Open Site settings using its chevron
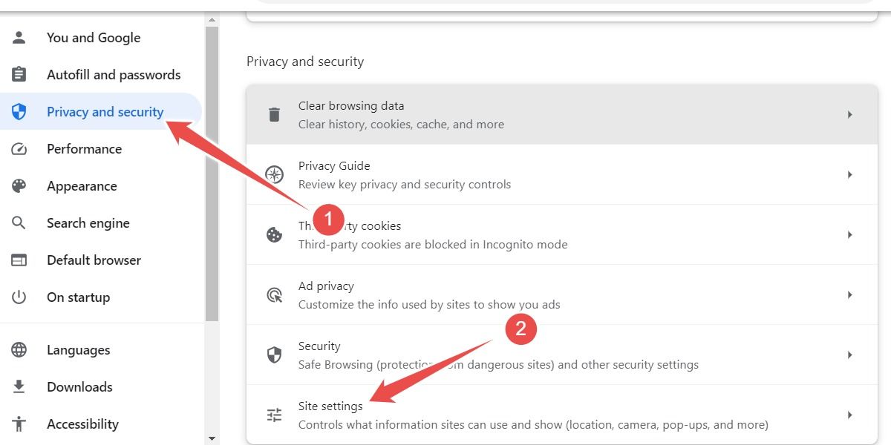The image size is (891, 445). [x=850, y=414]
